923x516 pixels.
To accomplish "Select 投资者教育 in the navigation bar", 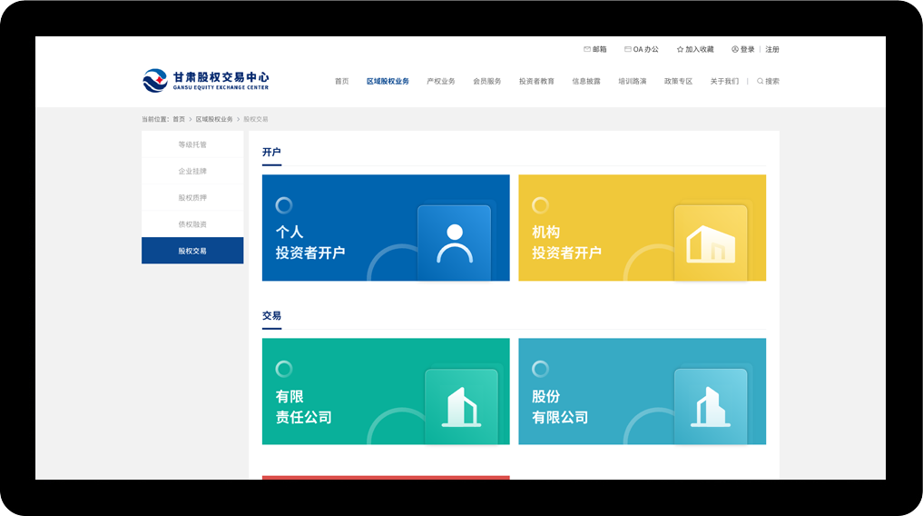I will coord(536,81).
